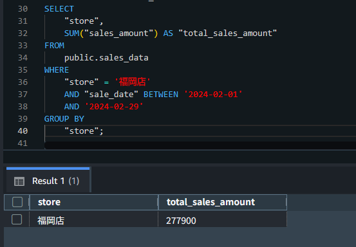
Task: Click the BETWEEN keyword on line 37
Action: (161, 95)
